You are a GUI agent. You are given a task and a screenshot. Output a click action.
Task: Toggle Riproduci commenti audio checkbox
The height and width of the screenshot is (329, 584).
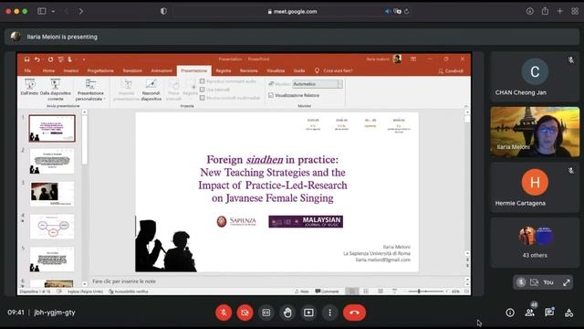(x=203, y=81)
